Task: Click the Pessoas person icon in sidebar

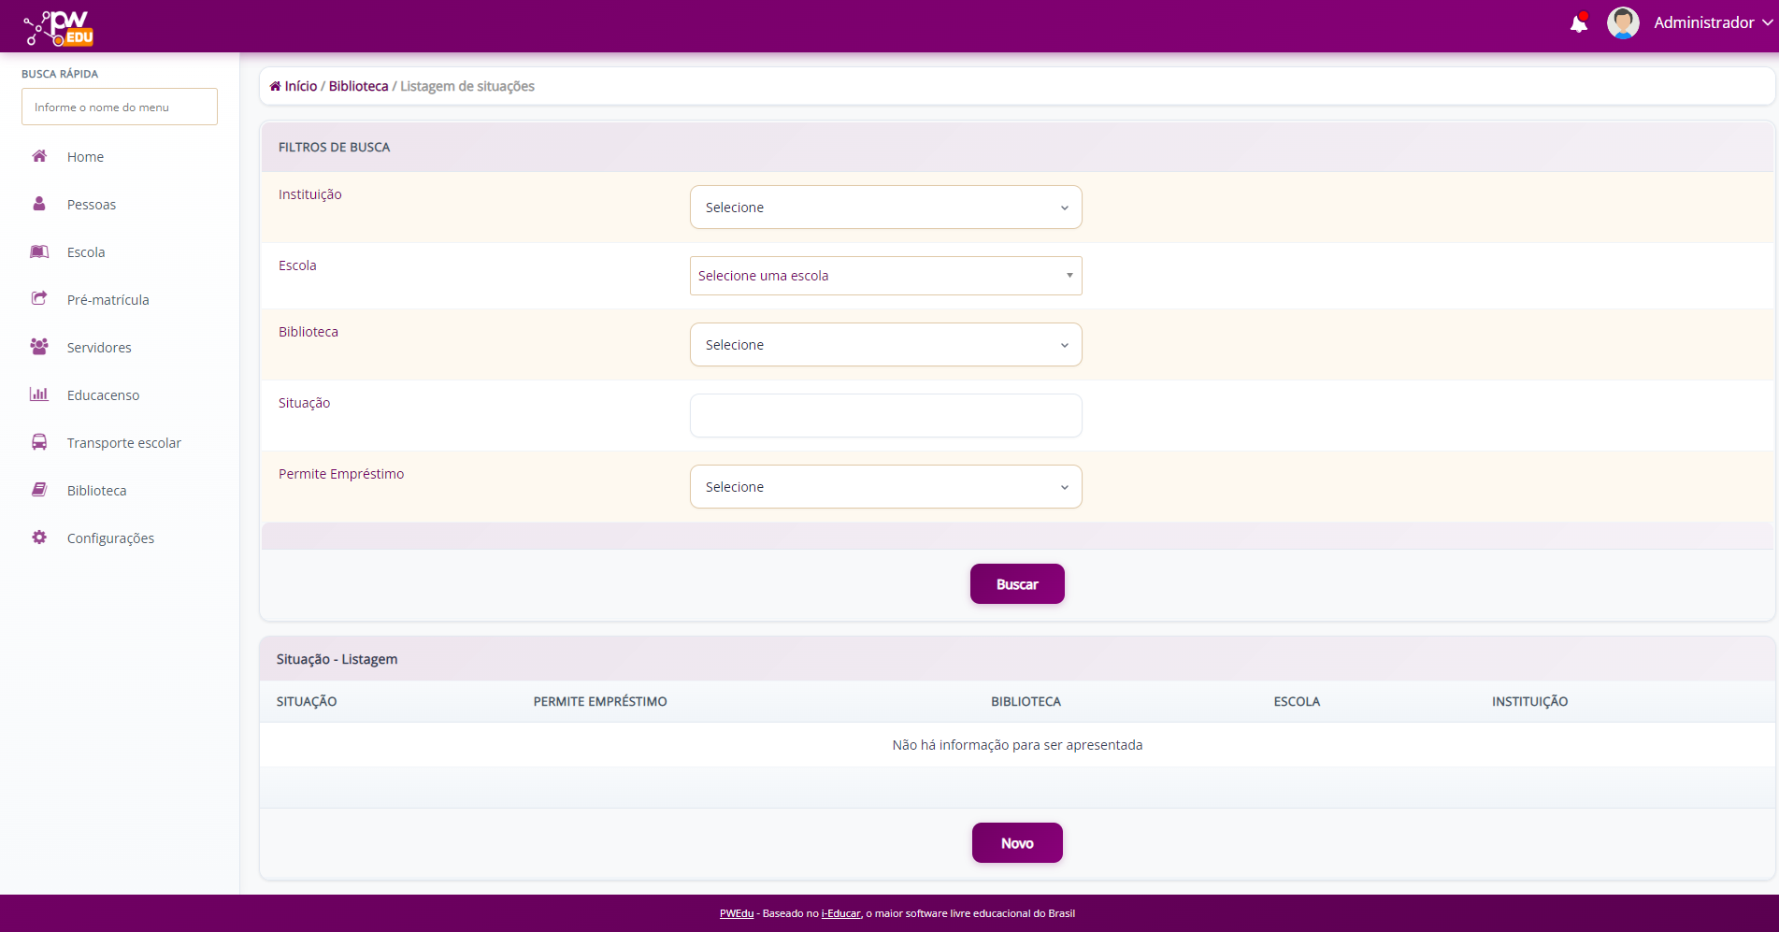Action: [39, 204]
